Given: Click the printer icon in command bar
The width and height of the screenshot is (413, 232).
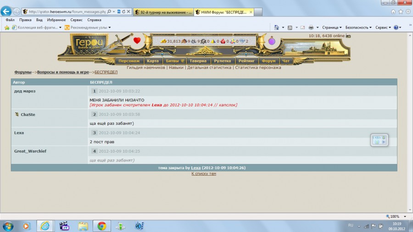Looking at the screenshot, I should [x=311, y=28].
